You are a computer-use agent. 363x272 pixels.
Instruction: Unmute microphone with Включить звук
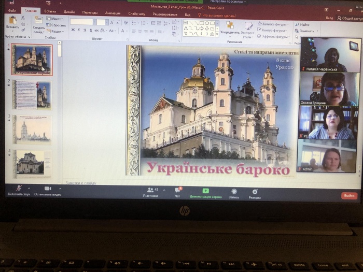19,189
